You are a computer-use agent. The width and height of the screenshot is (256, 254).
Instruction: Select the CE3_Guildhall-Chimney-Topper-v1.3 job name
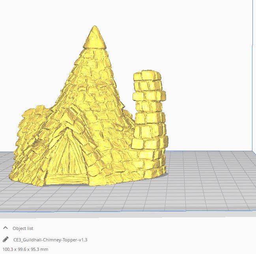coord(50,240)
